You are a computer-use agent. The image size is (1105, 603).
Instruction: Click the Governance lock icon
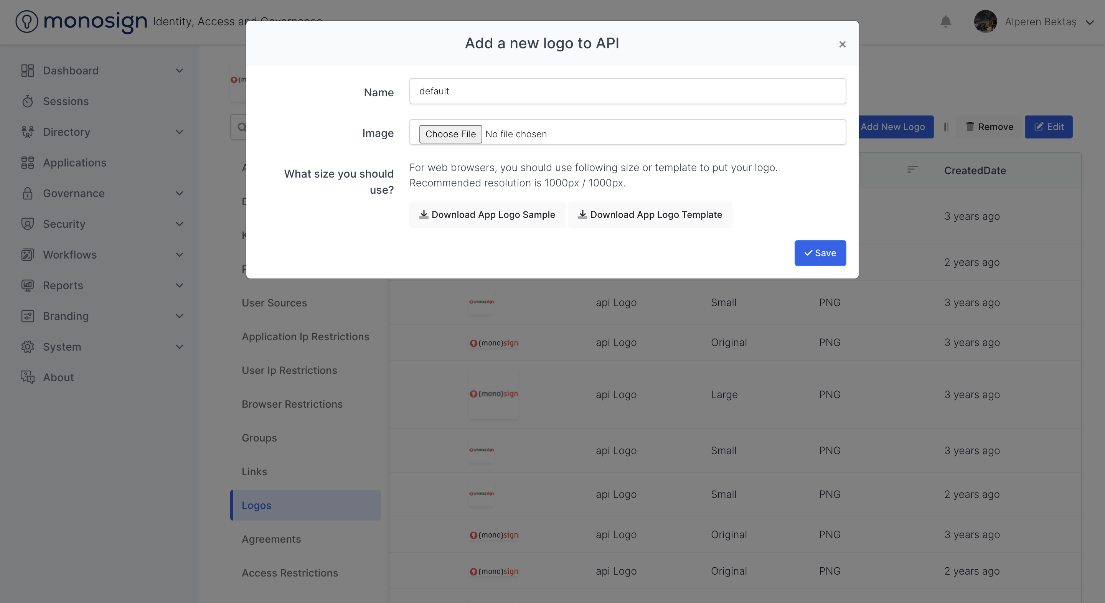[28, 193]
